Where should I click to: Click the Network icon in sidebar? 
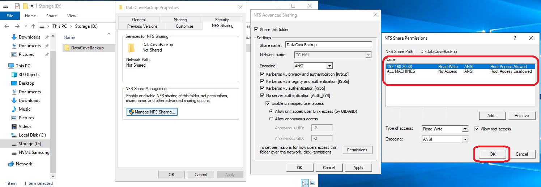pos(11,164)
